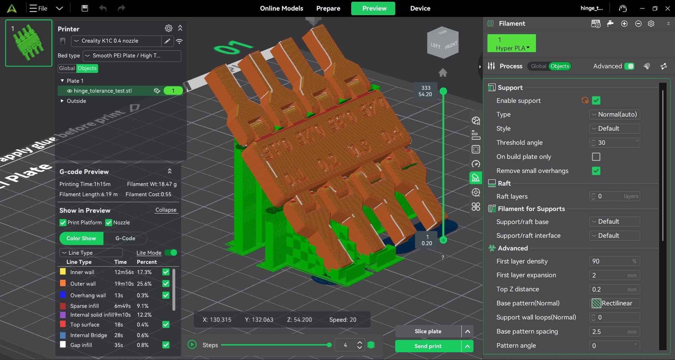Image resolution: width=675 pixels, height=360 pixels.
Task: Open the support Style dropdown
Action: pos(614,129)
